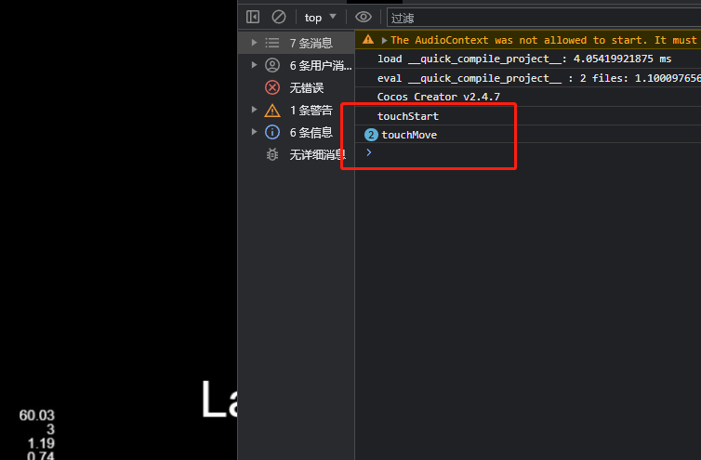Click the touchStart log line
This screenshot has width=701, height=460.
coord(527,116)
